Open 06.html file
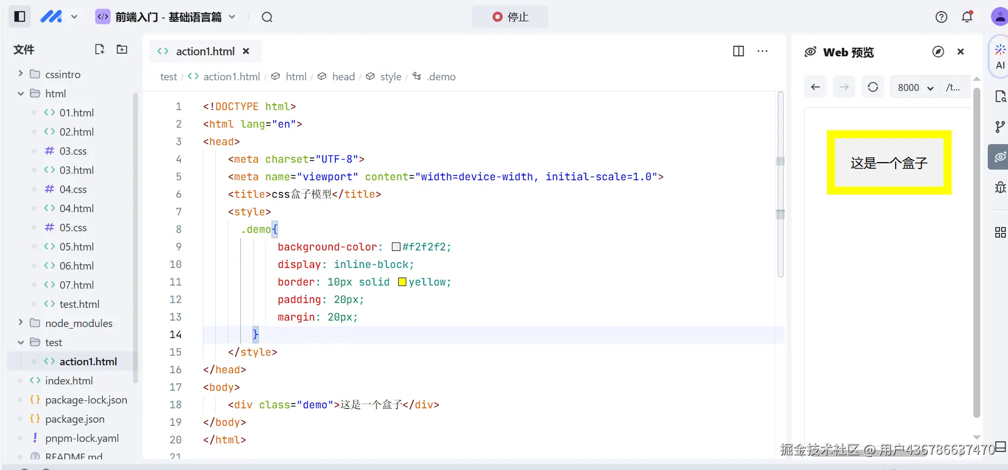 point(76,266)
